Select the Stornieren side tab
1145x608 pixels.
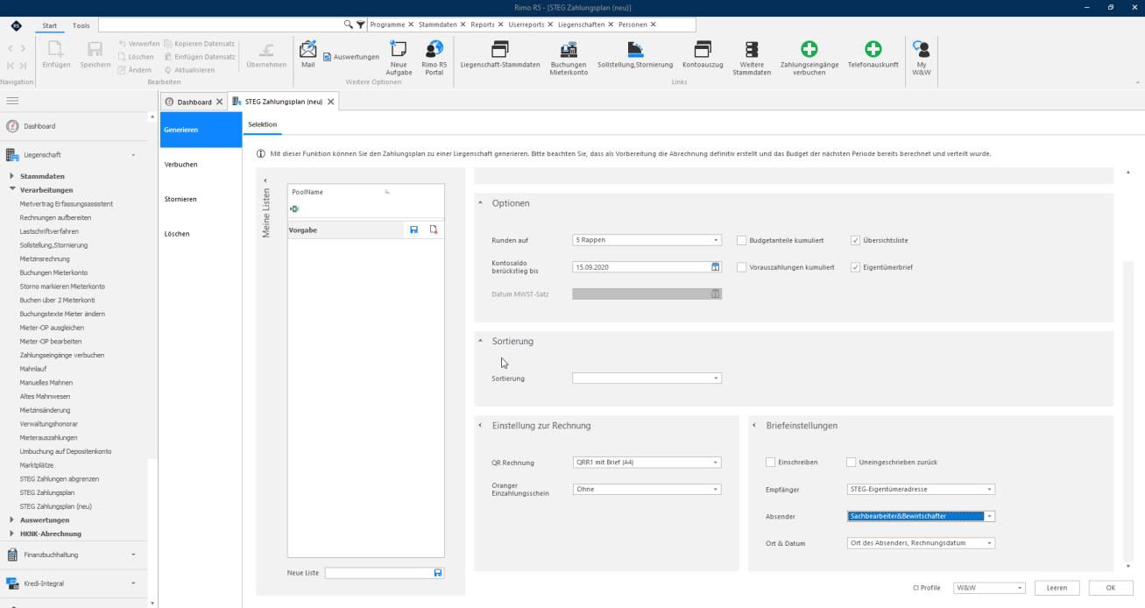(x=202, y=199)
